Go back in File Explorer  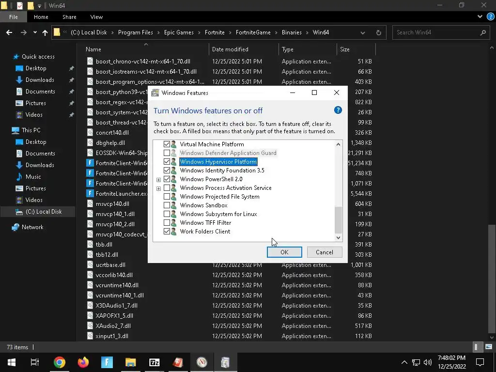point(9,32)
